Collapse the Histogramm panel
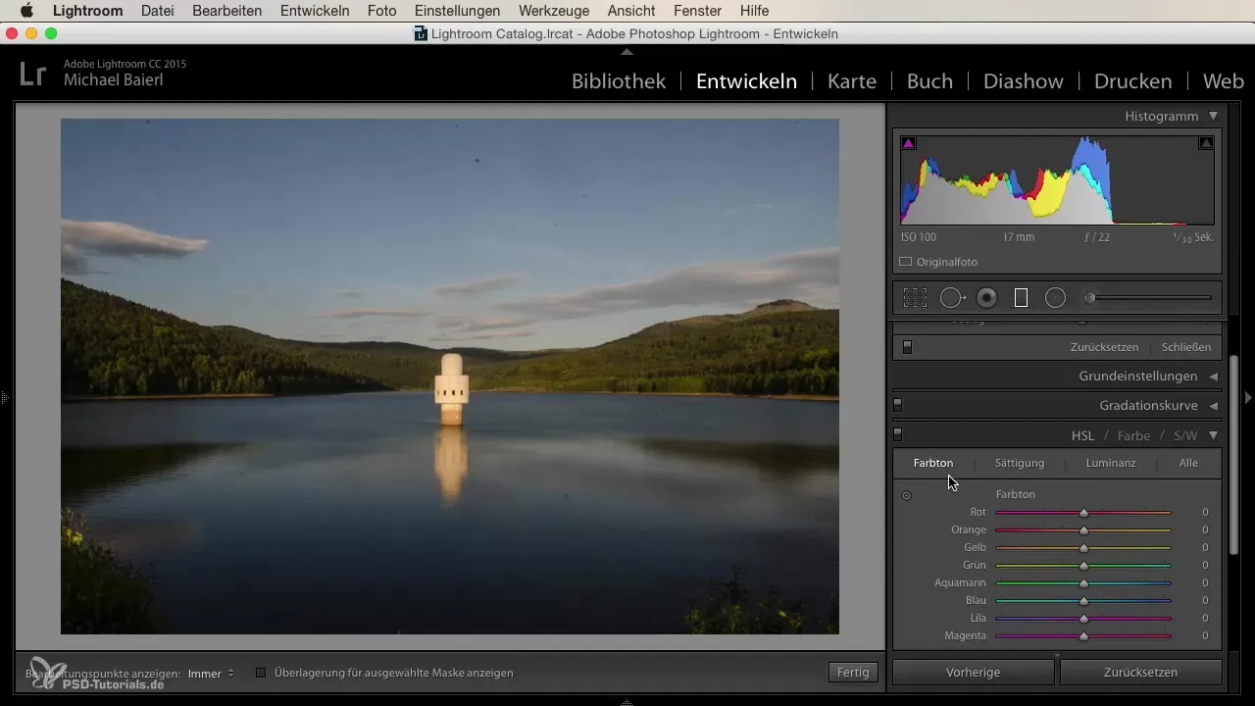 pyautogui.click(x=1214, y=116)
